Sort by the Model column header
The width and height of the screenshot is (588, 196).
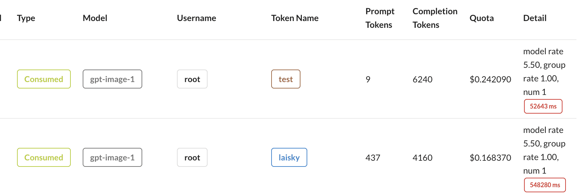click(95, 18)
